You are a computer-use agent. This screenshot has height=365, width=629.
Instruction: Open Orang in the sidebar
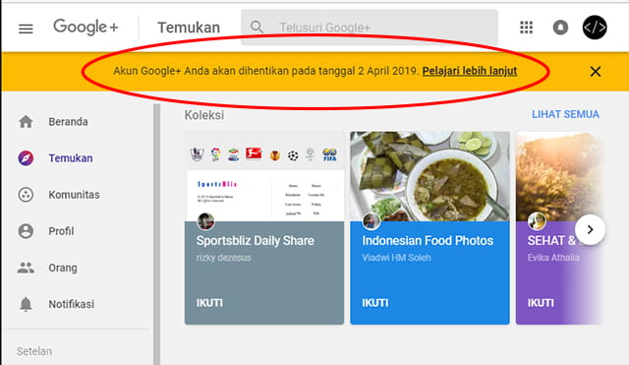[x=63, y=268]
